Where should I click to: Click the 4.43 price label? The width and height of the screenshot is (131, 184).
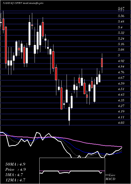point(121,95)
